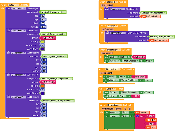Edit the radius text "70,0,70,0"

[x=48, y=38]
